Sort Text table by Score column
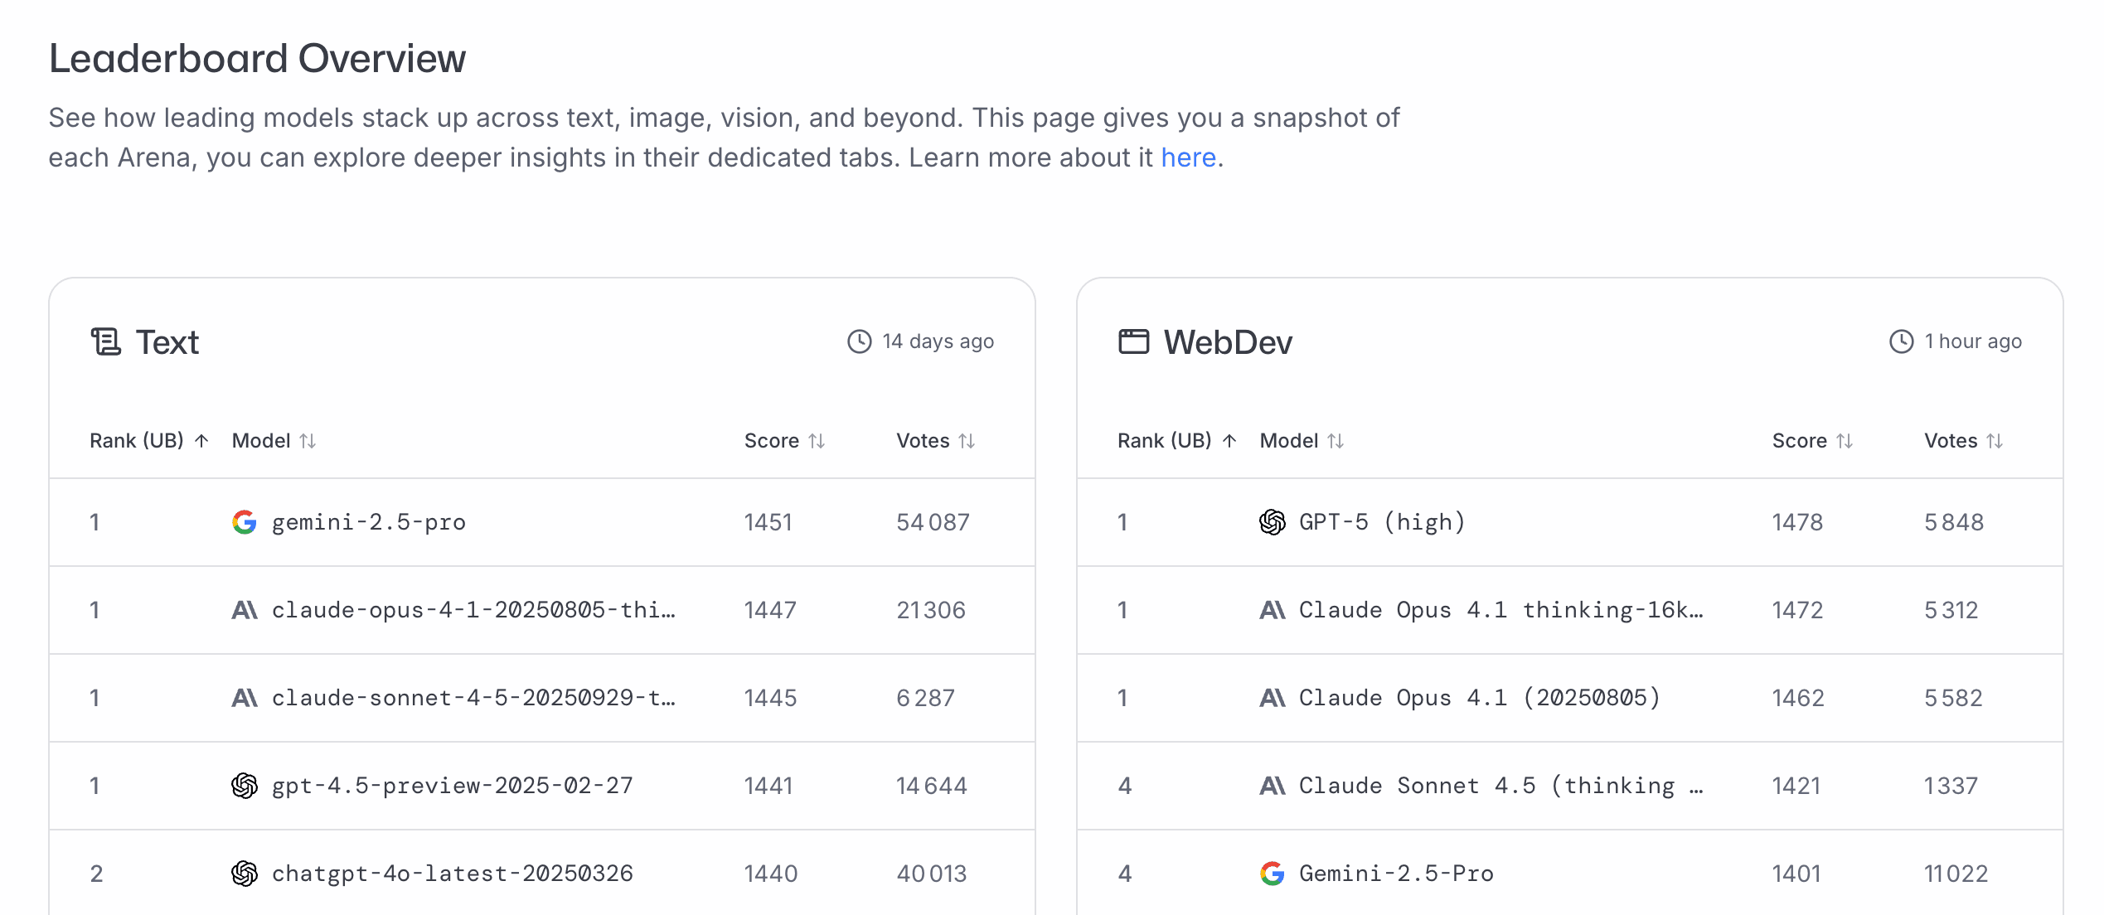 (784, 441)
